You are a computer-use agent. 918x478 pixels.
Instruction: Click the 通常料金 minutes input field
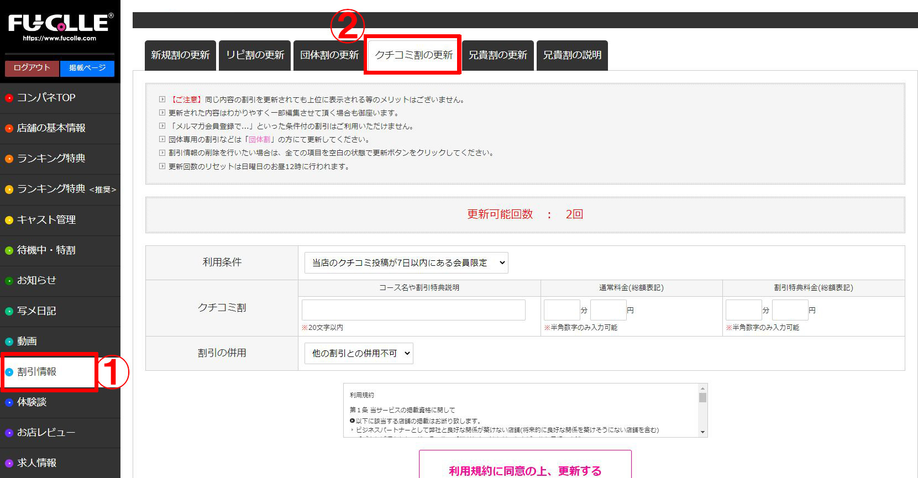[562, 310]
